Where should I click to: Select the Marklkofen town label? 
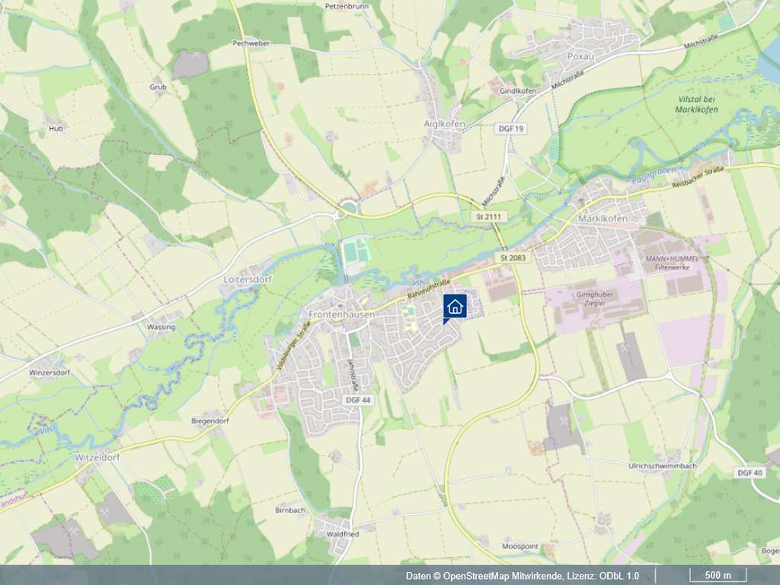click(603, 219)
